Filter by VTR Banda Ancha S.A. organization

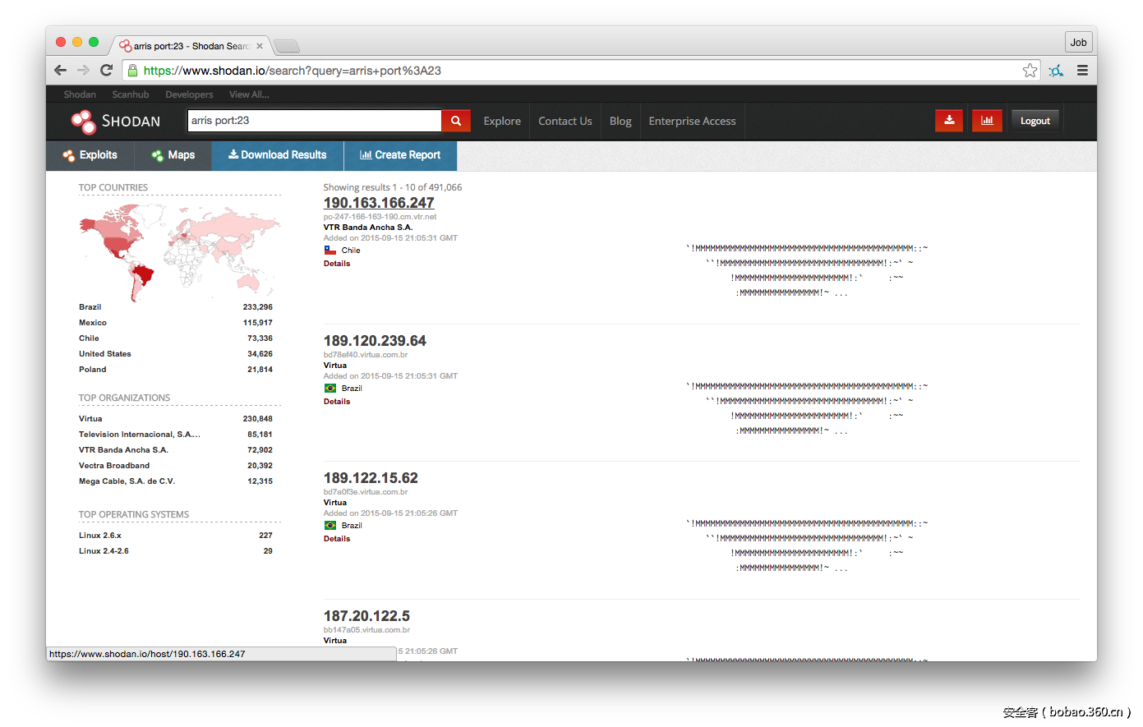click(123, 450)
